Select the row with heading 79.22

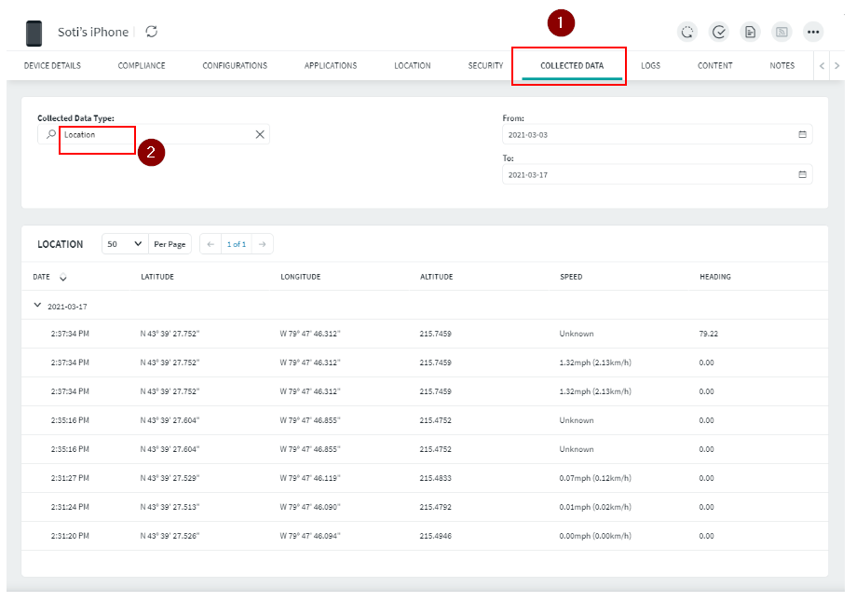click(x=425, y=334)
